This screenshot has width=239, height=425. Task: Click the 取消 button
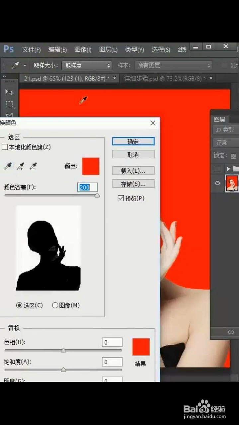tap(133, 155)
